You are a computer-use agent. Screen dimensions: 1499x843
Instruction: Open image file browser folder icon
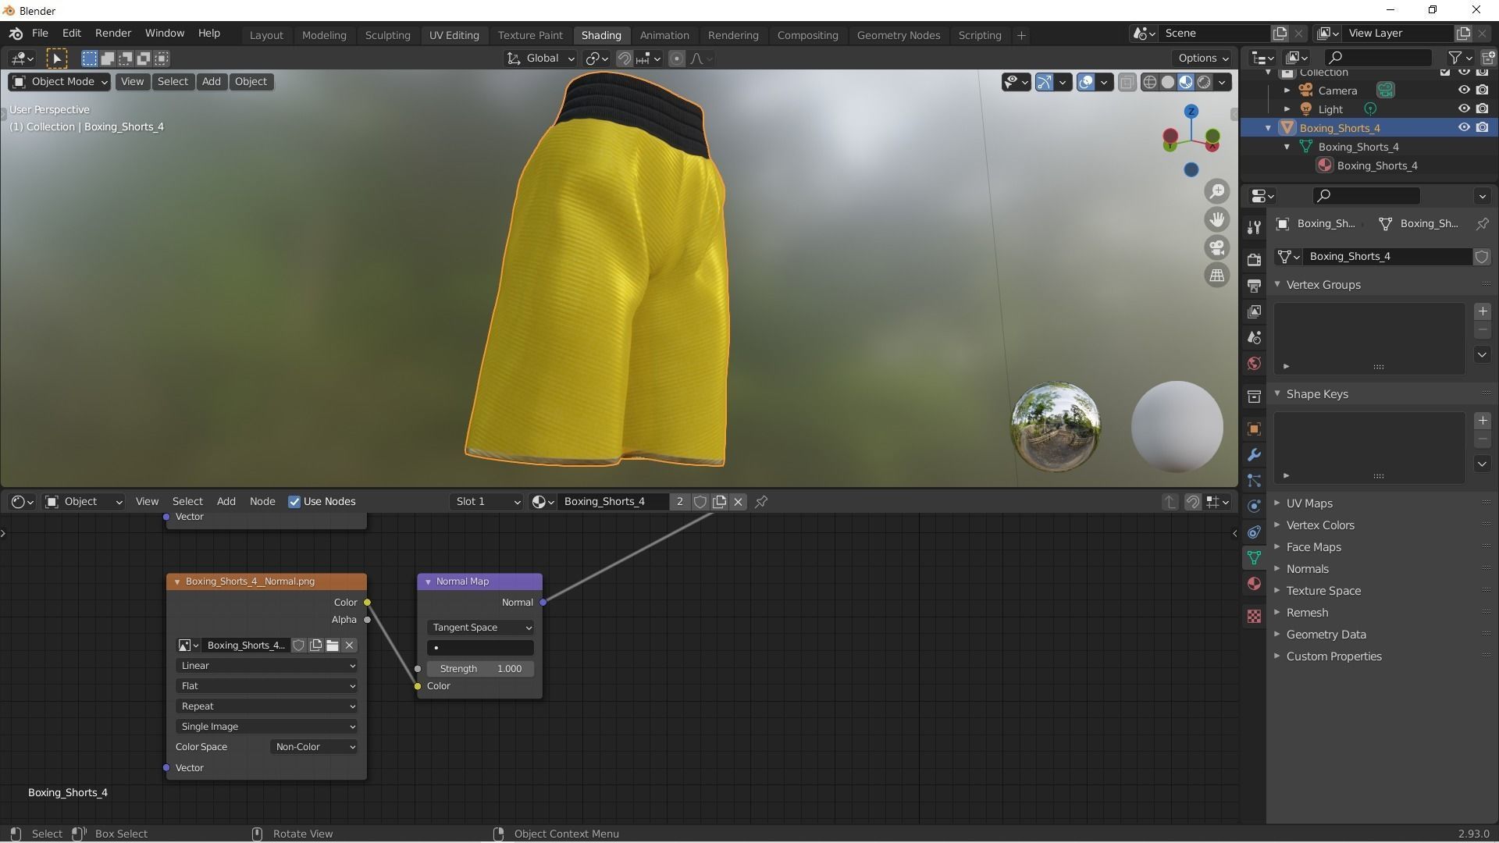click(333, 646)
